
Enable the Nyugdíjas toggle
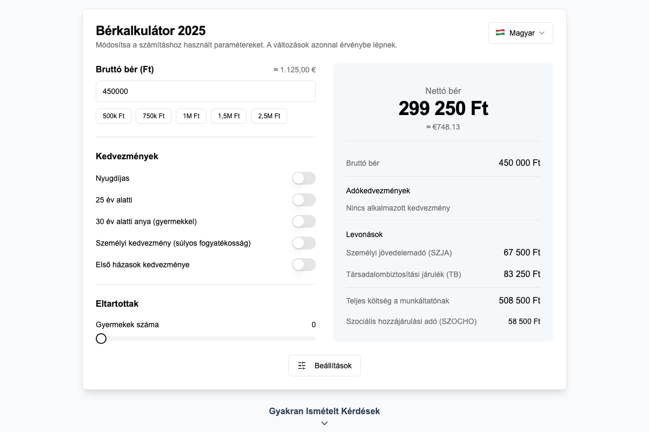(304, 178)
